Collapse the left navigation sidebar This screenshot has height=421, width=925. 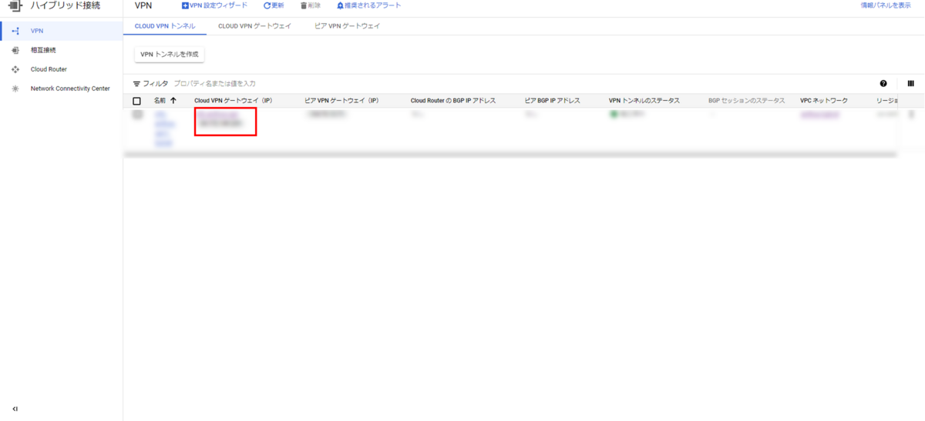pyautogui.click(x=15, y=409)
